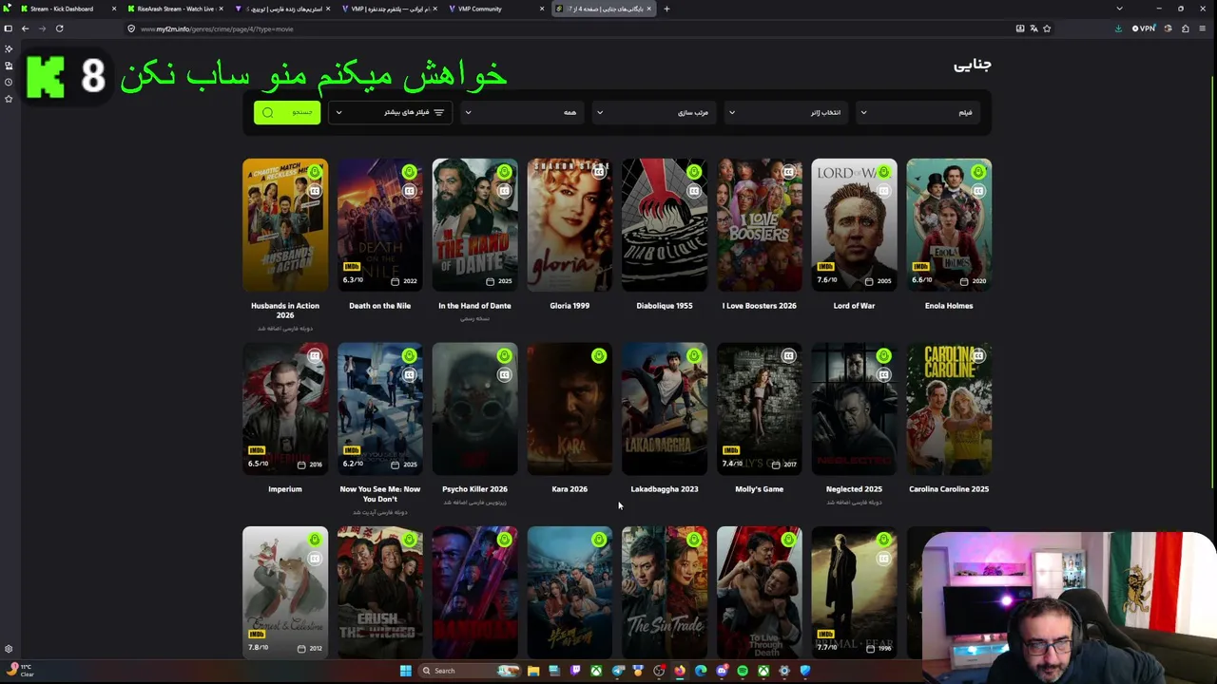Image resolution: width=1217 pixels, height=684 pixels.
Task: Open the Carolina Caroline 2025 title link
Action: 949,489
